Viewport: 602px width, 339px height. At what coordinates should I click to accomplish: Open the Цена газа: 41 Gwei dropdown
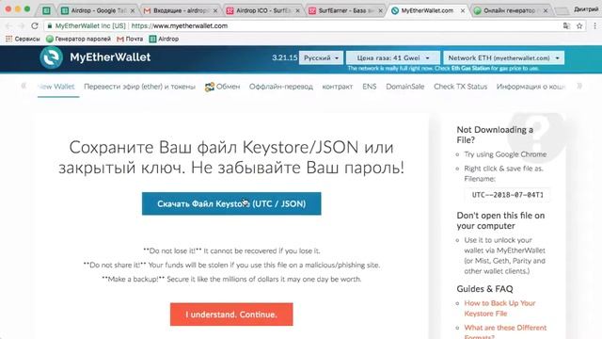(393, 58)
